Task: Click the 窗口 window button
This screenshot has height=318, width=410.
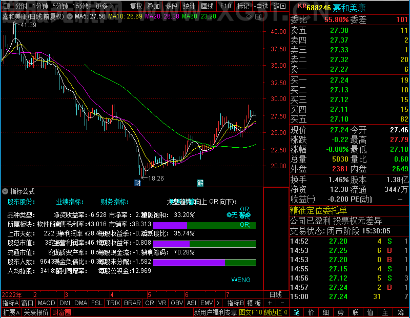Action: click(x=27, y=303)
